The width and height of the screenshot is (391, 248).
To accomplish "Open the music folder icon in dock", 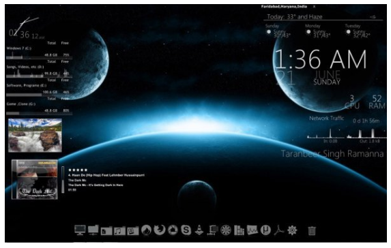I will (x=119, y=231).
